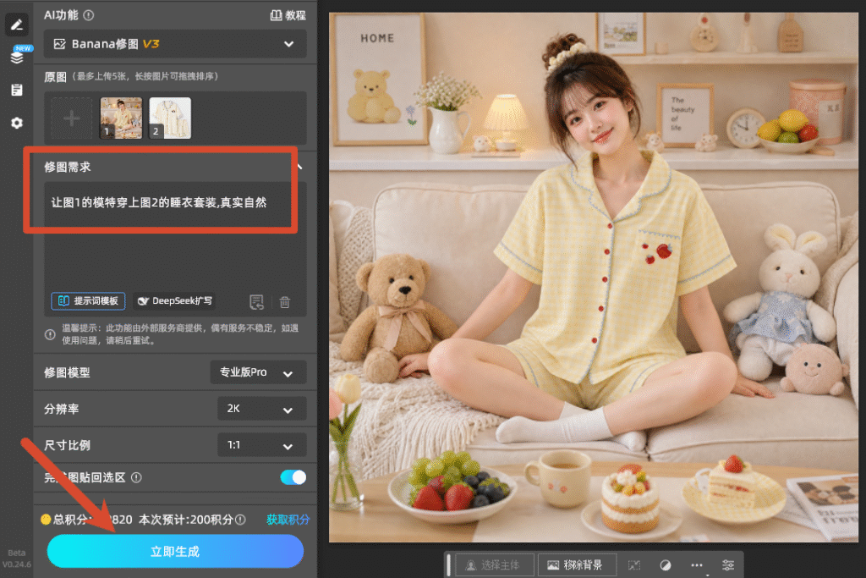The height and width of the screenshot is (578, 866).
Task: Open the clipboard notes sidebar icon
Action: point(17,90)
